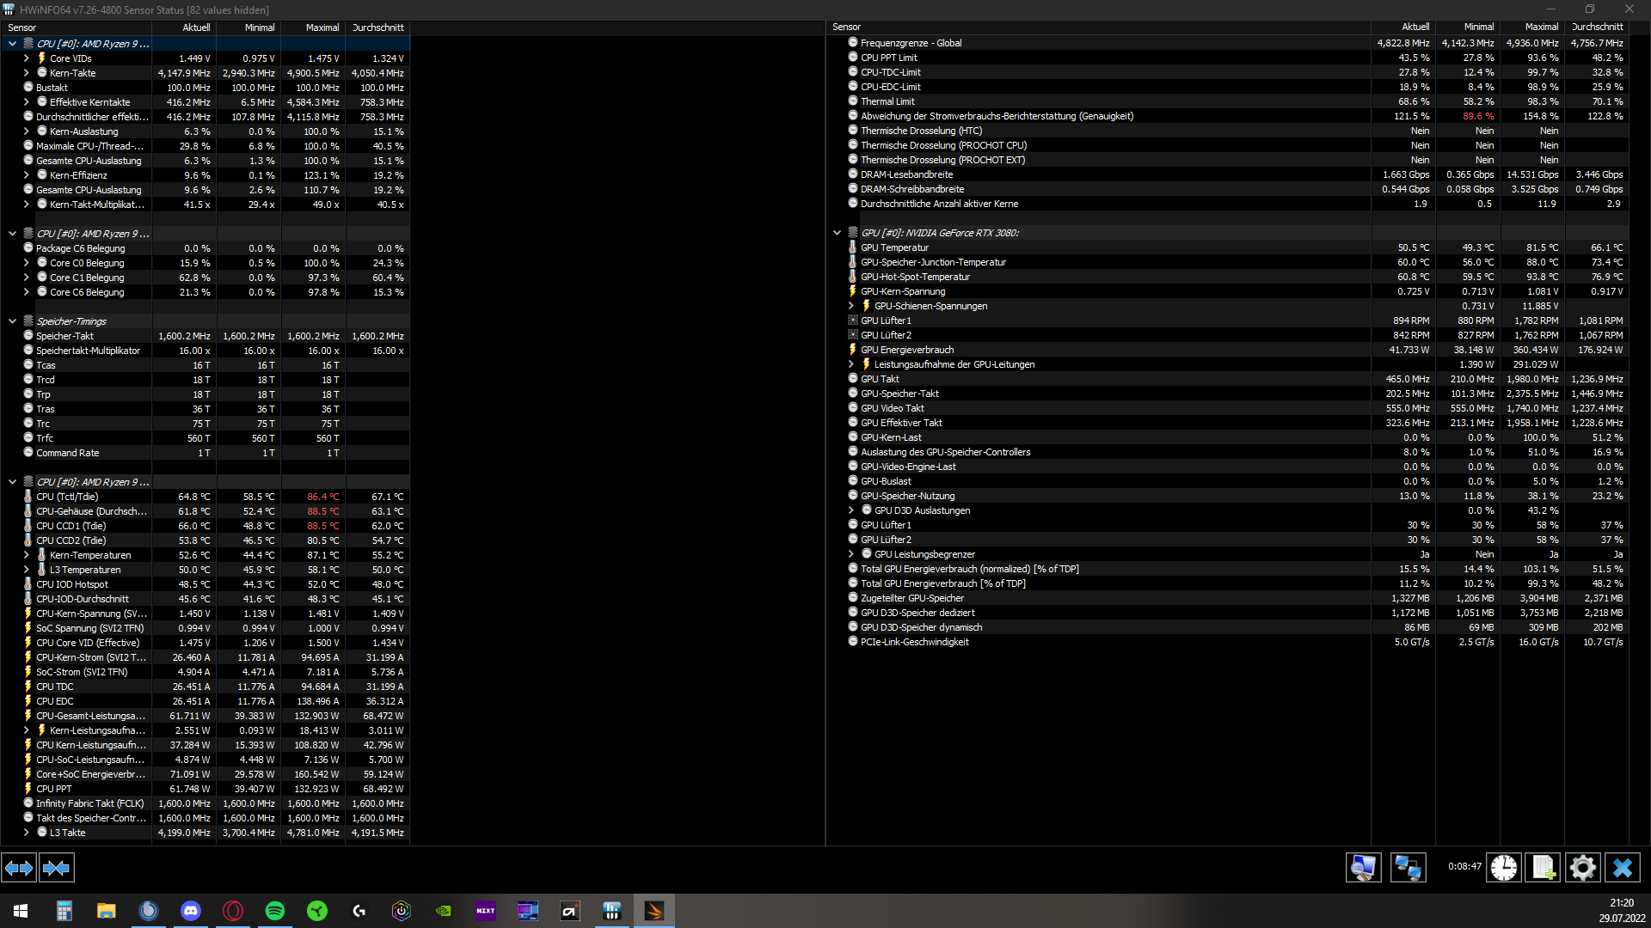
Task: Open the Windows Start menu
Action: point(19,911)
